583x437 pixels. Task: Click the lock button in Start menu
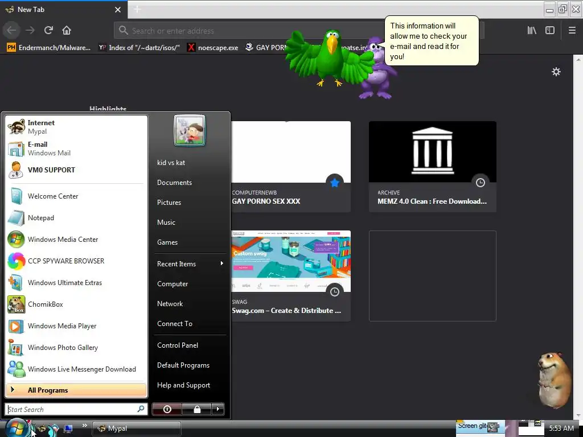coord(196,409)
